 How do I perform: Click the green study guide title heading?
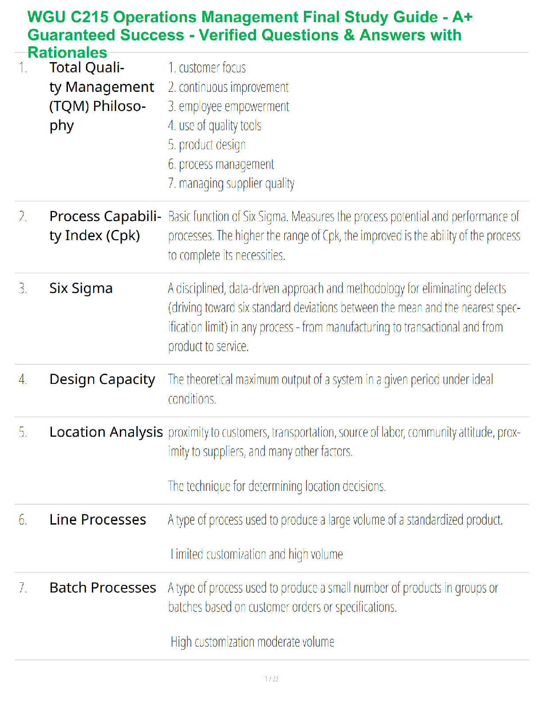[x=250, y=35]
